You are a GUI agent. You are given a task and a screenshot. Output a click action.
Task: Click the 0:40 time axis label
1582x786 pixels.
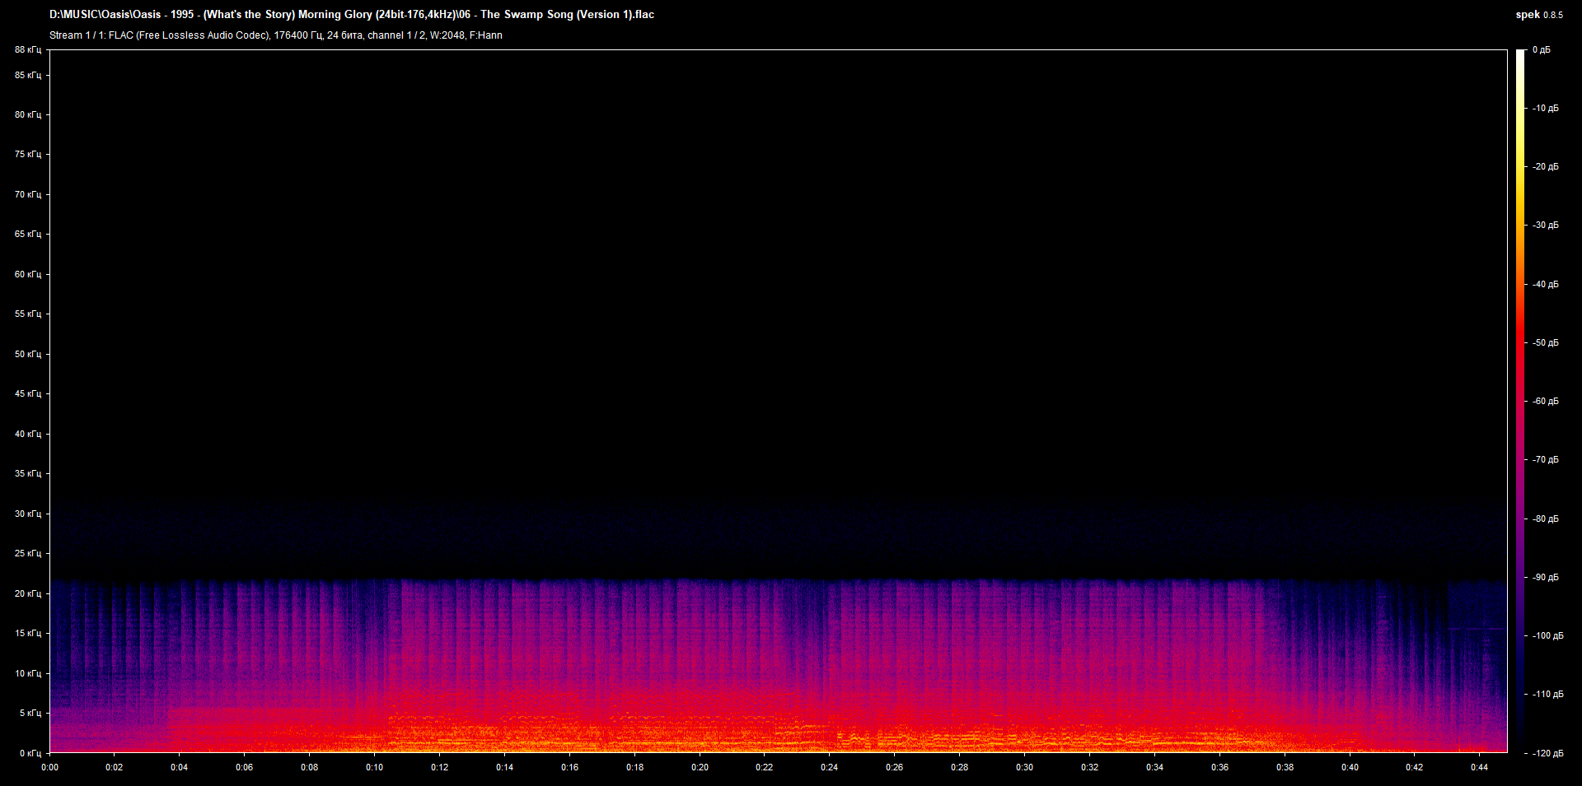[1350, 768]
